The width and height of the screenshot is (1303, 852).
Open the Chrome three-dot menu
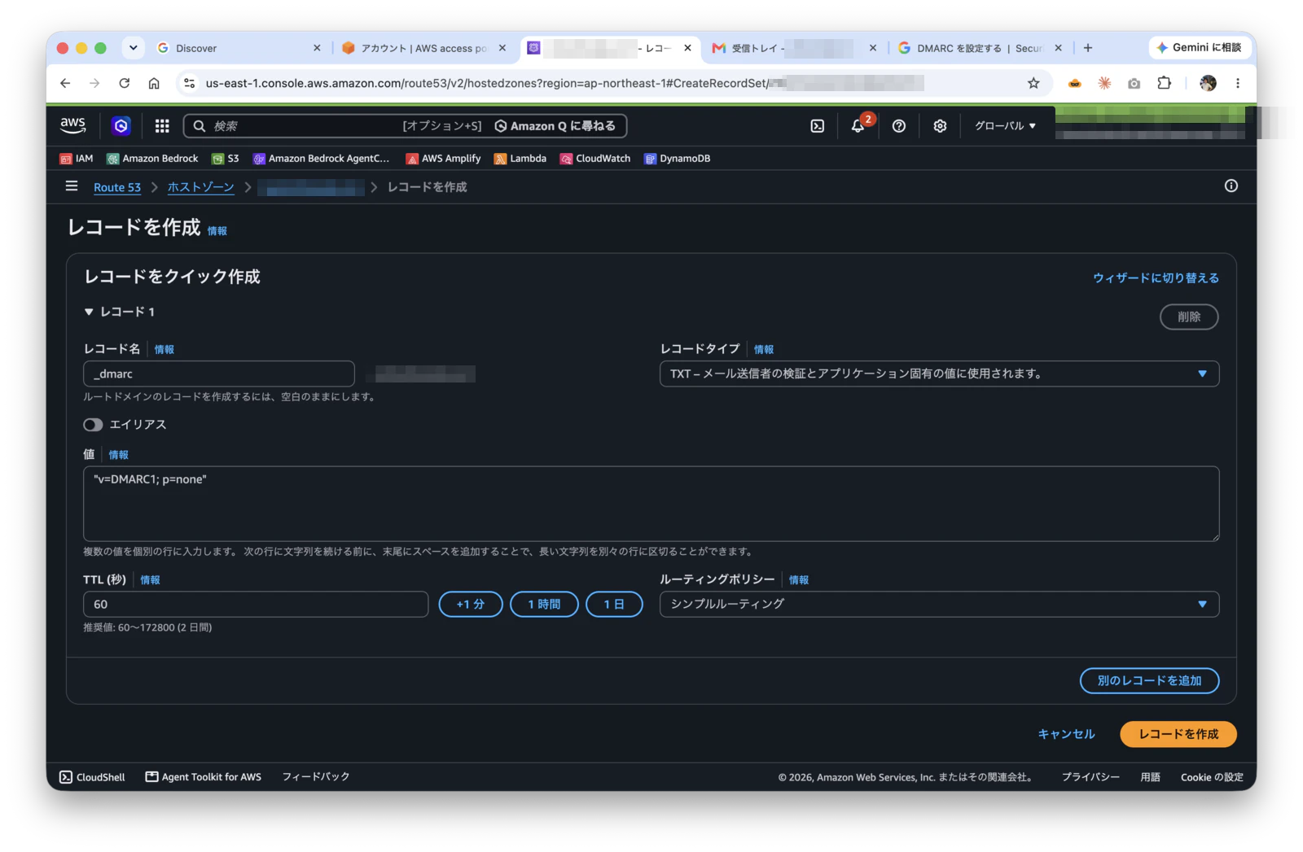pos(1237,83)
